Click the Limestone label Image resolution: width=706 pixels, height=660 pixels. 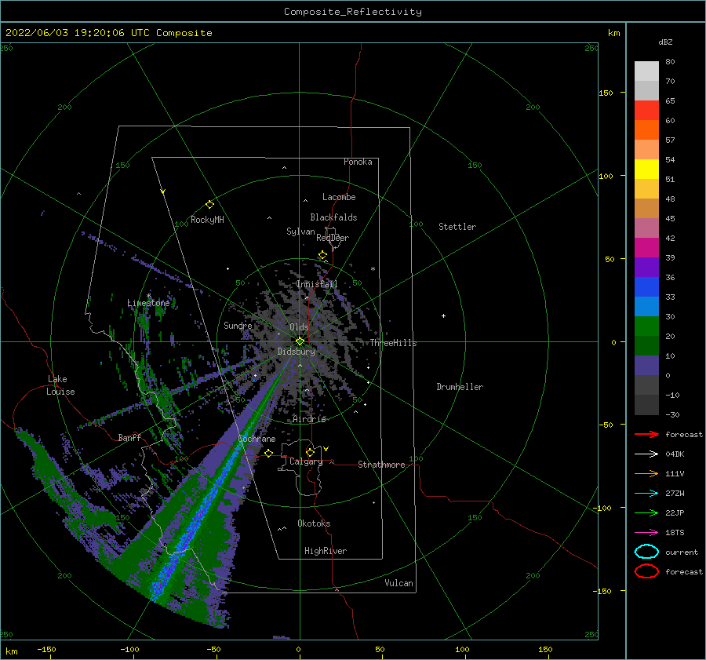point(148,303)
